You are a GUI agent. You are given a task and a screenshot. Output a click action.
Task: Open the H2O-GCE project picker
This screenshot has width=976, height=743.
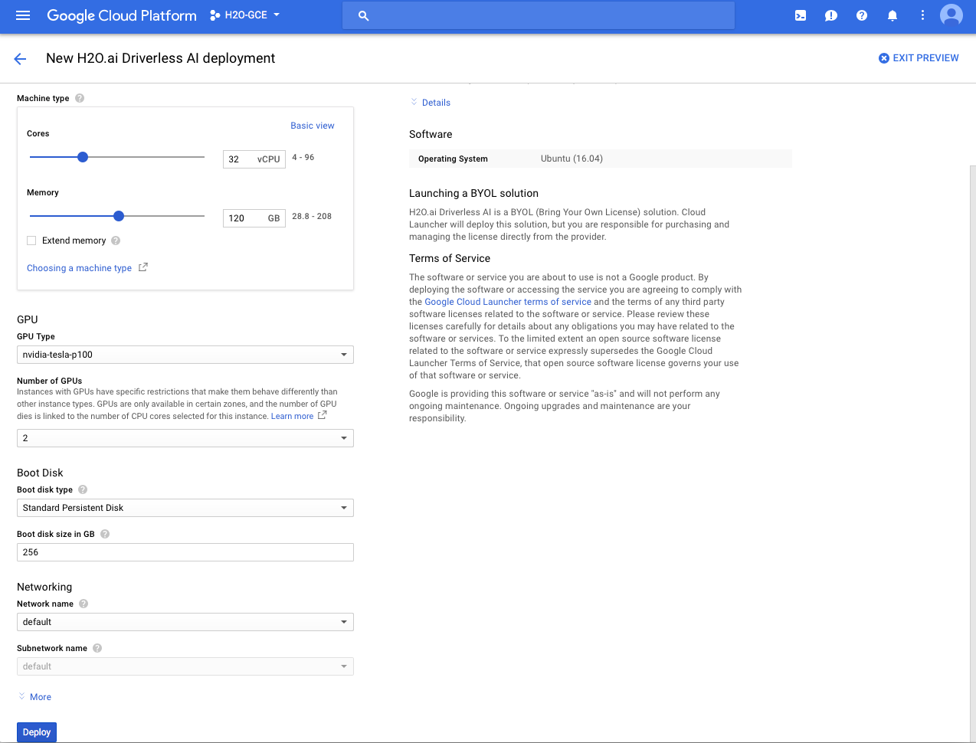[244, 15]
